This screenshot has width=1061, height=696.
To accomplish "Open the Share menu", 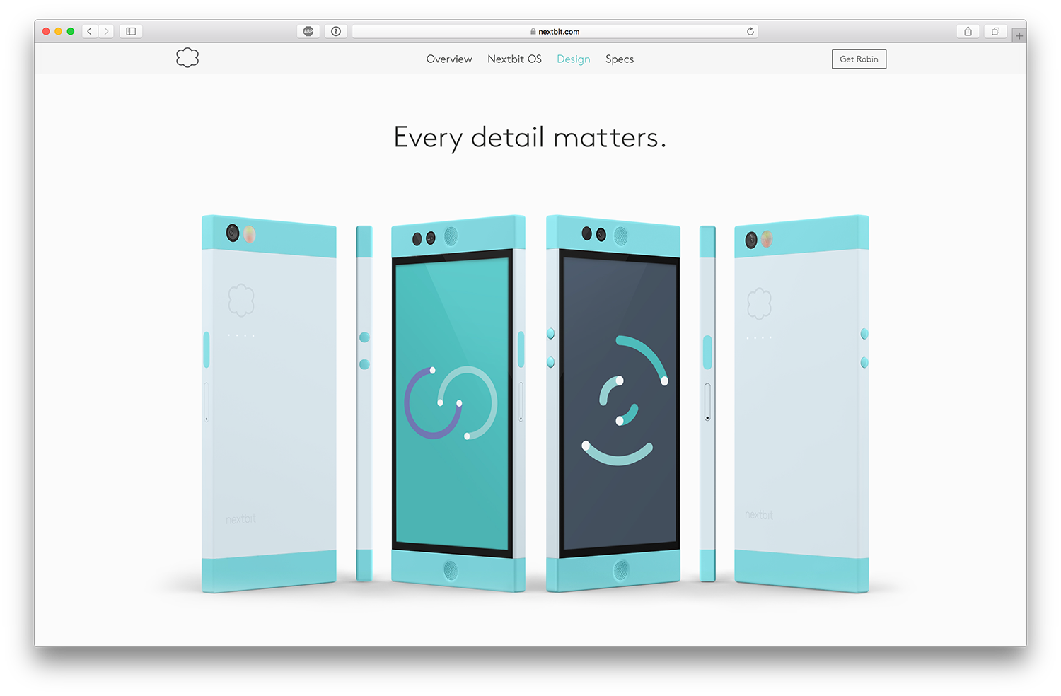I will (x=968, y=31).
